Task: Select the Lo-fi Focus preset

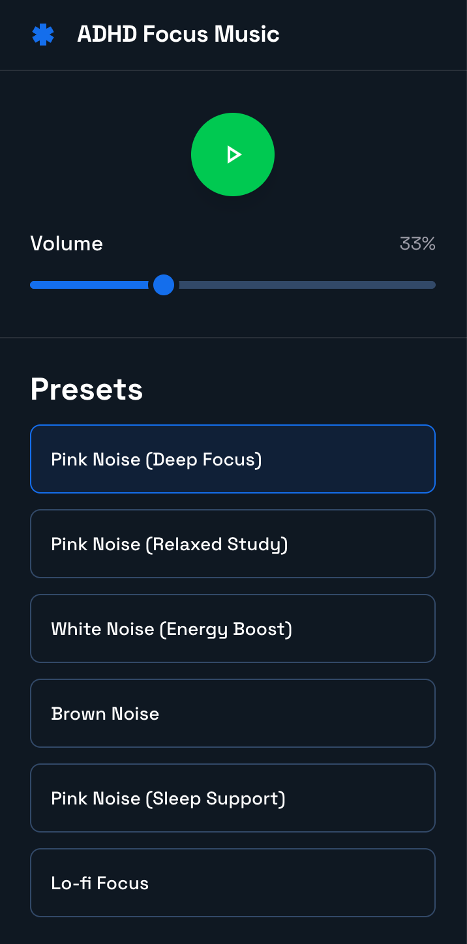Action: coord(233,883)
